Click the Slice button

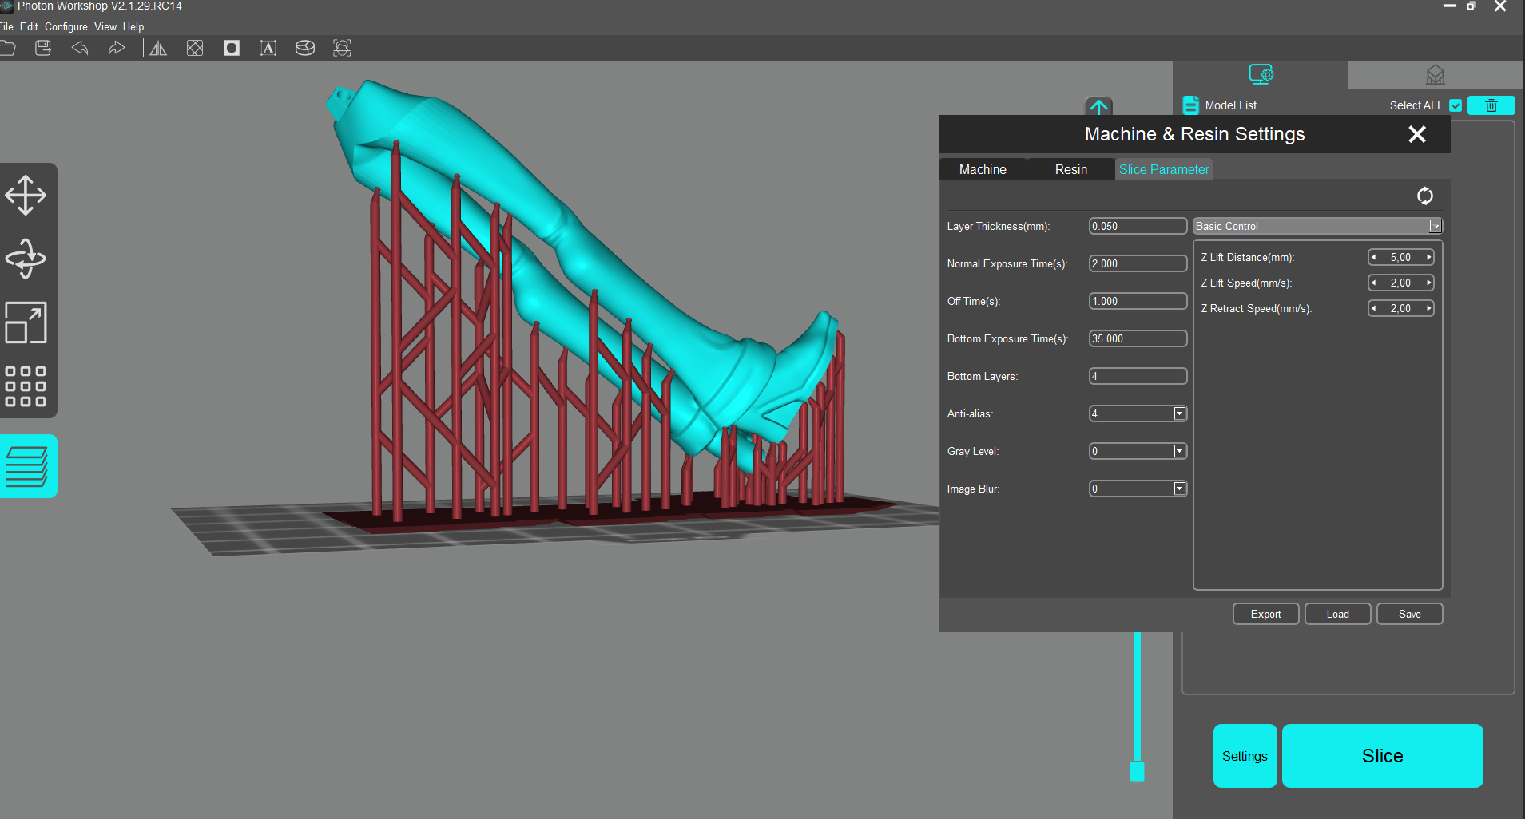coord(1382,756)
